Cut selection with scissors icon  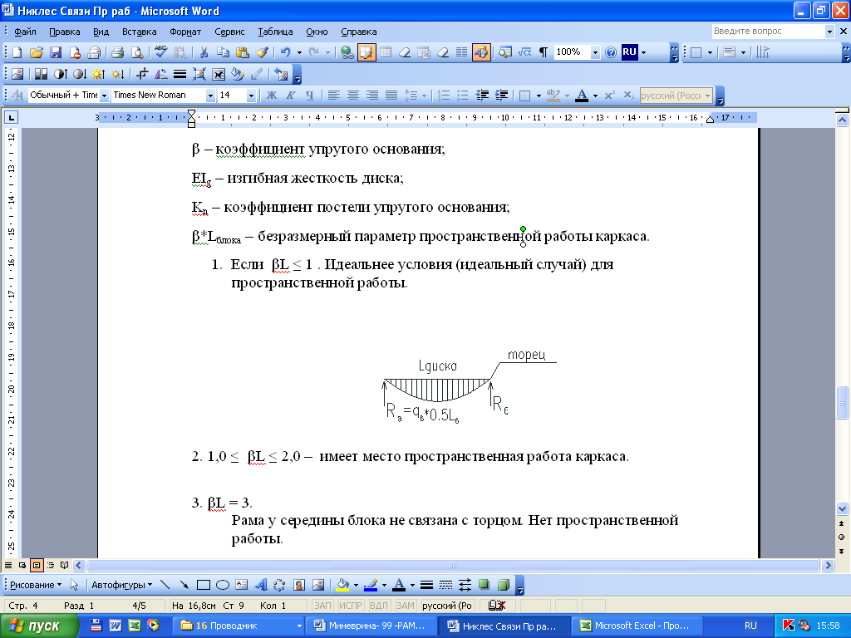coord(204,52)
